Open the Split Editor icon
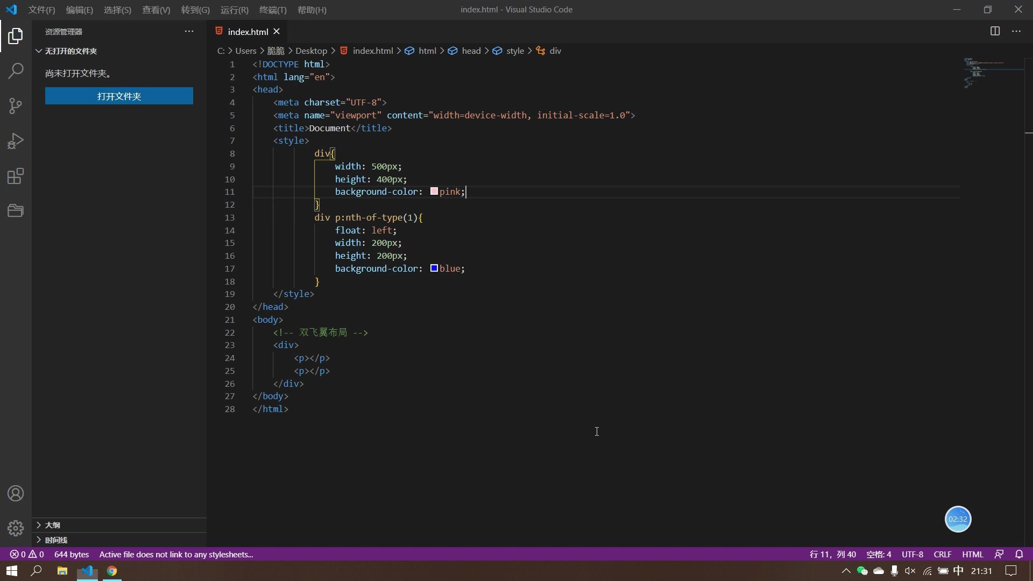The height and width of the screenshot is (581, 1033). [995, 31]
